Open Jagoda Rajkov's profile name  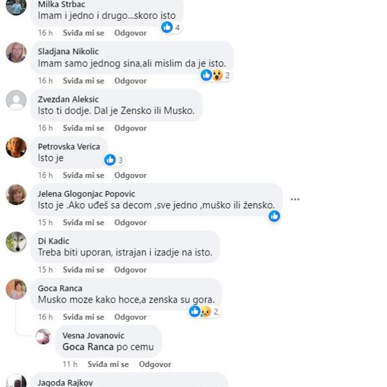(65, 382)
